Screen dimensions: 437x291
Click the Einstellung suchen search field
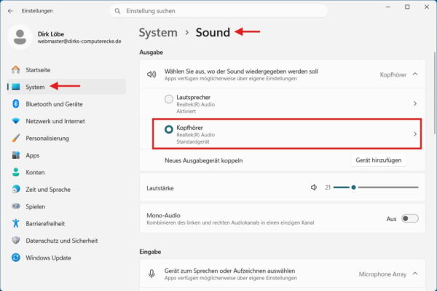[x=219, y=11]
